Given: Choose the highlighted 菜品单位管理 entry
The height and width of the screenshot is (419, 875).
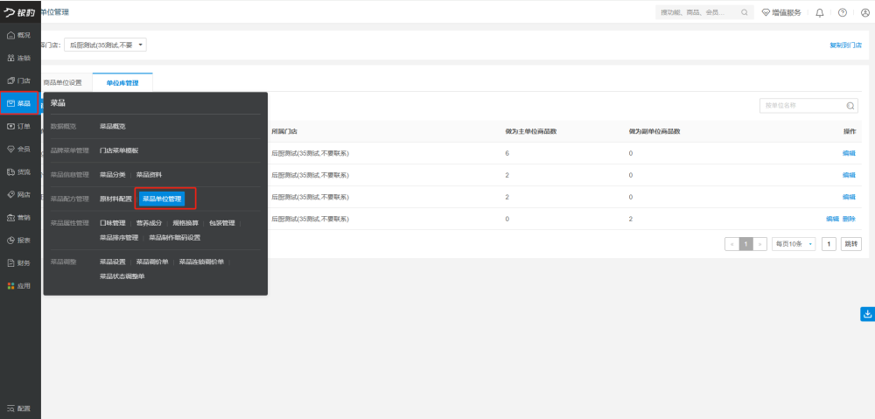Looking at the screenshot, I should click(162, 199).
